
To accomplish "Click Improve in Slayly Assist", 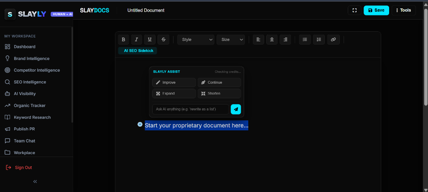I will point(174,82).
